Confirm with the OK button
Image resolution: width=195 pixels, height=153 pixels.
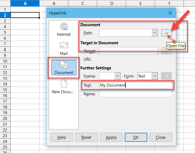click(x=136, y=137)
